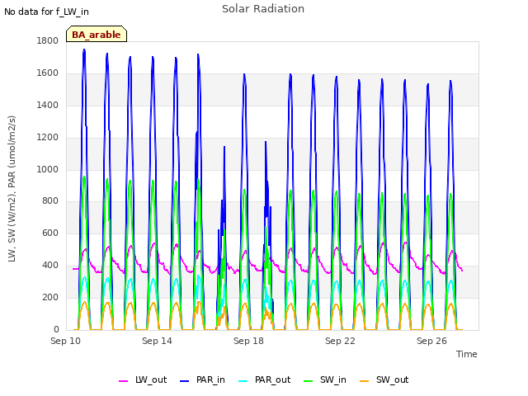Viewport: 528px width, 396px height.
Task: Toggle the SW_out legend entry
Action: (384, 379)
